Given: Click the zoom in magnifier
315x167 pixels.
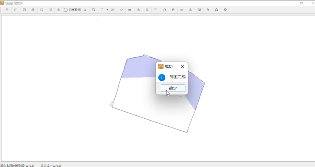Looking at the screenshot, I should [x=139, y=10].
